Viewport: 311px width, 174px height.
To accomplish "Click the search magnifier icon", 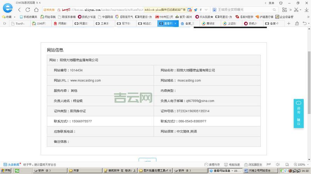I will pos(274,10).
